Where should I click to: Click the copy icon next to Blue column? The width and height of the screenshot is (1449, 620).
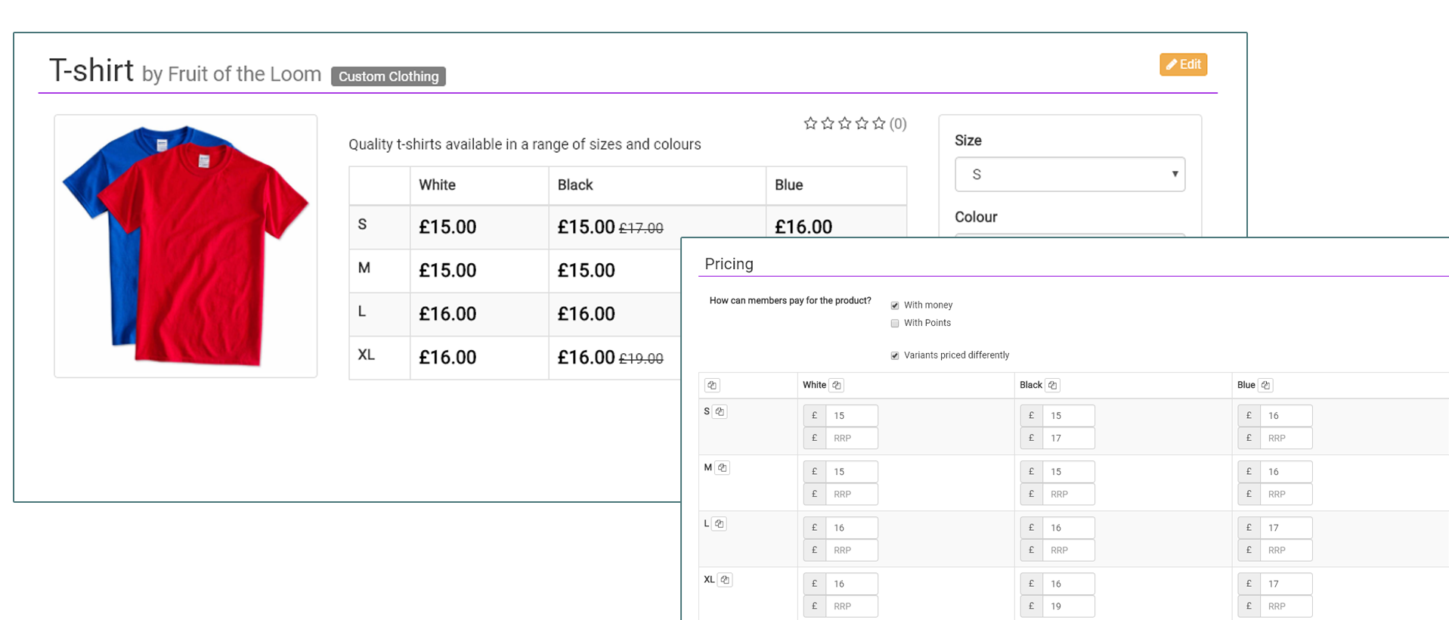pyautogui.click(x=1265, y=386)
